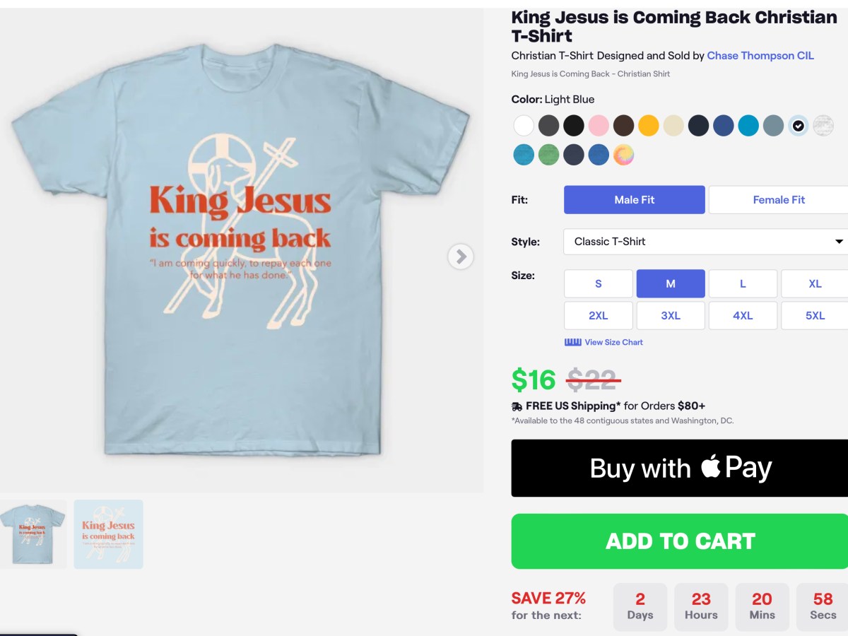Select the Male Fit option
The width and height of the screenshot is (848, 636).
634,199
